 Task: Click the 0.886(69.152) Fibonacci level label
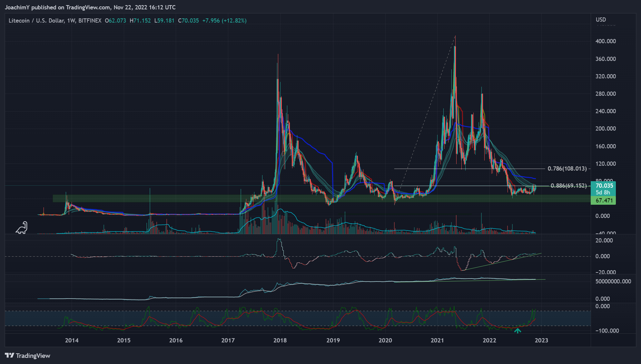569,186
